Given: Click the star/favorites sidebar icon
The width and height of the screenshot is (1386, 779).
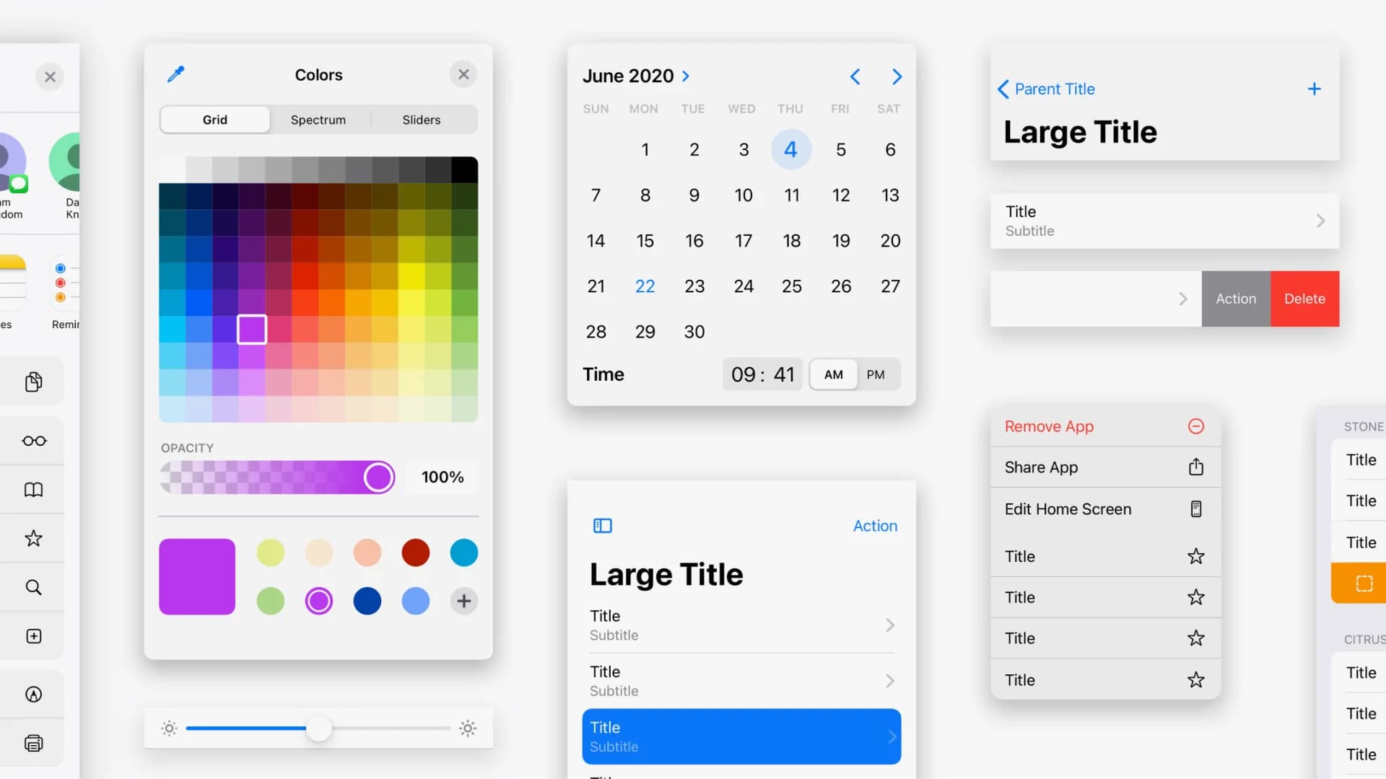Looking at the screenshot, I should (33, 537).
